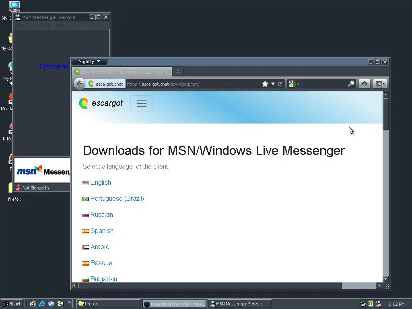Image resolution: width=412 pixels, height=309 pixels.
Task: Click the 6:02 PM clock
Action: coord(396,304)
